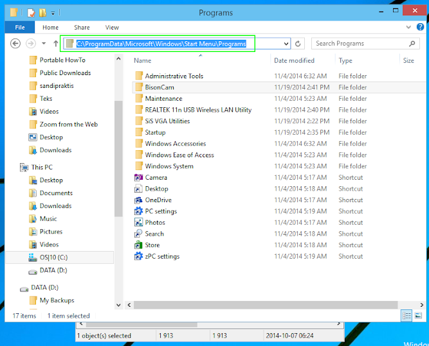
Task: Select REALTEK 11n USB Wireless LAN Utility folder
Action: coord(198,110)
